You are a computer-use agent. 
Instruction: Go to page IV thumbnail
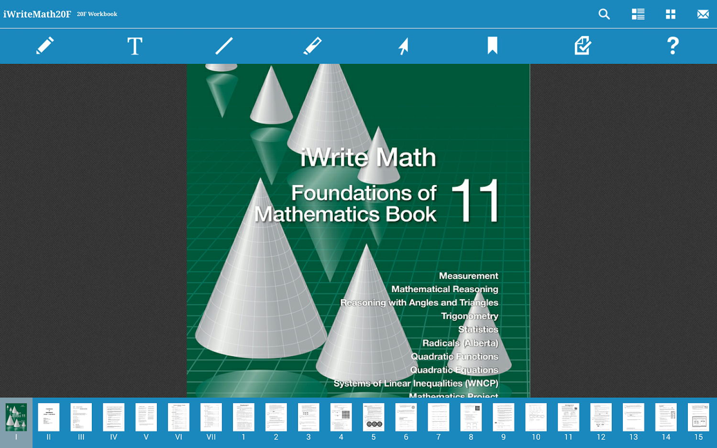click(x=113, y=417)
